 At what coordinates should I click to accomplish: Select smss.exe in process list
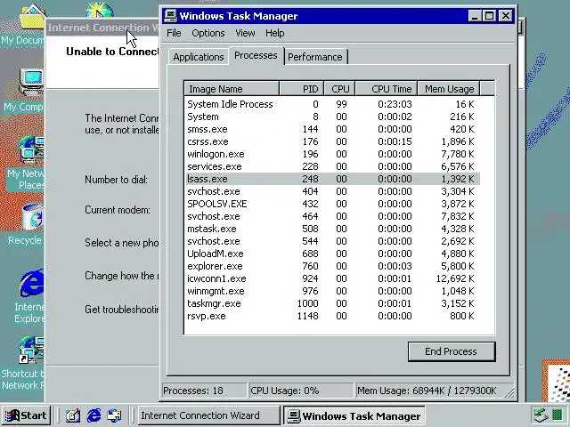[332, 129]
